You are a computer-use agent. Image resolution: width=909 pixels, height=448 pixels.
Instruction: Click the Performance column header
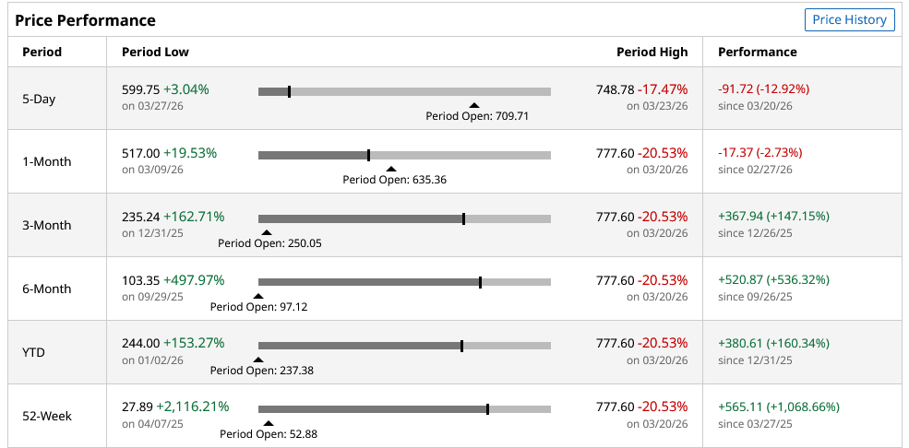click(757, 52)
